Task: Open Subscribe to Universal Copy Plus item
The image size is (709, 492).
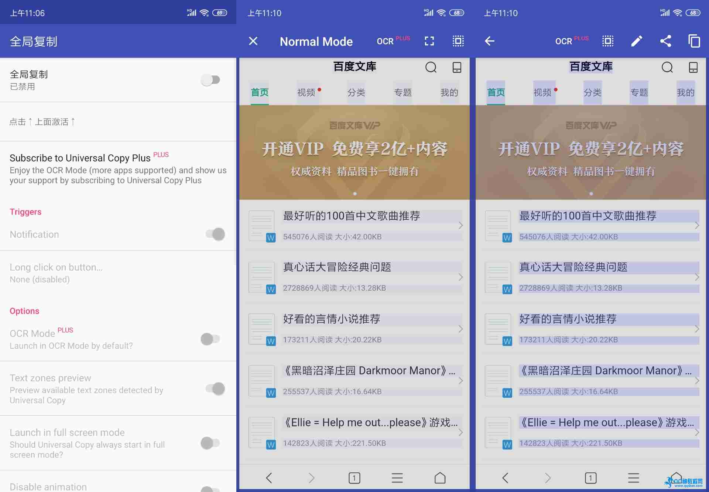Action: pos(118,169)
